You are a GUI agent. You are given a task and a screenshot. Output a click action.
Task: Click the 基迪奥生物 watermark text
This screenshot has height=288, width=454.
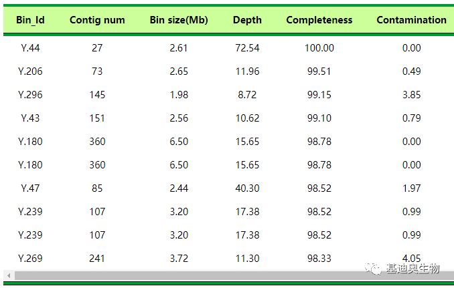tap(412, 269)
